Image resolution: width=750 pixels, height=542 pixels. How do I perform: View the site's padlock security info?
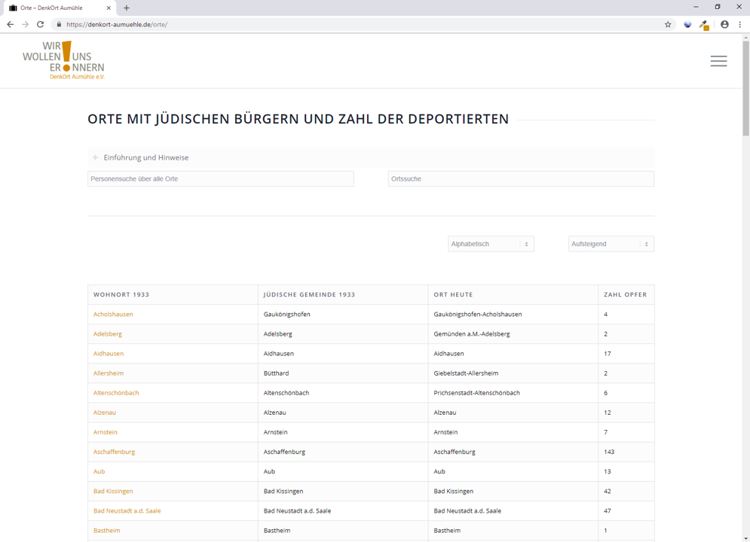click(x=59, y=24)
